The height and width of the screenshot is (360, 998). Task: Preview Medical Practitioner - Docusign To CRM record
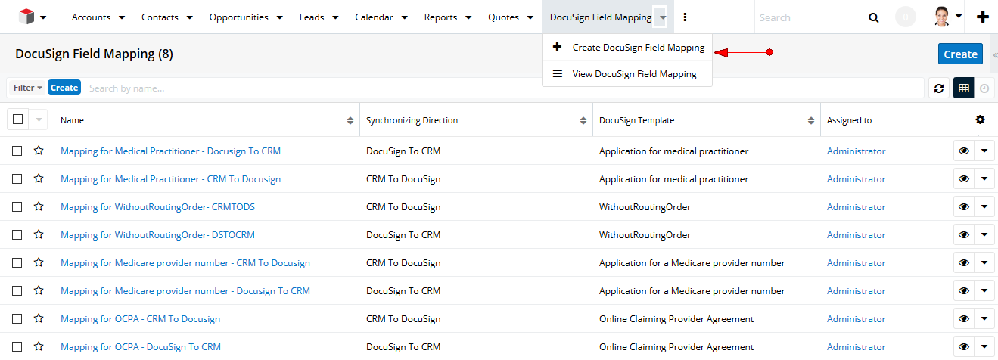click(964, 151)
